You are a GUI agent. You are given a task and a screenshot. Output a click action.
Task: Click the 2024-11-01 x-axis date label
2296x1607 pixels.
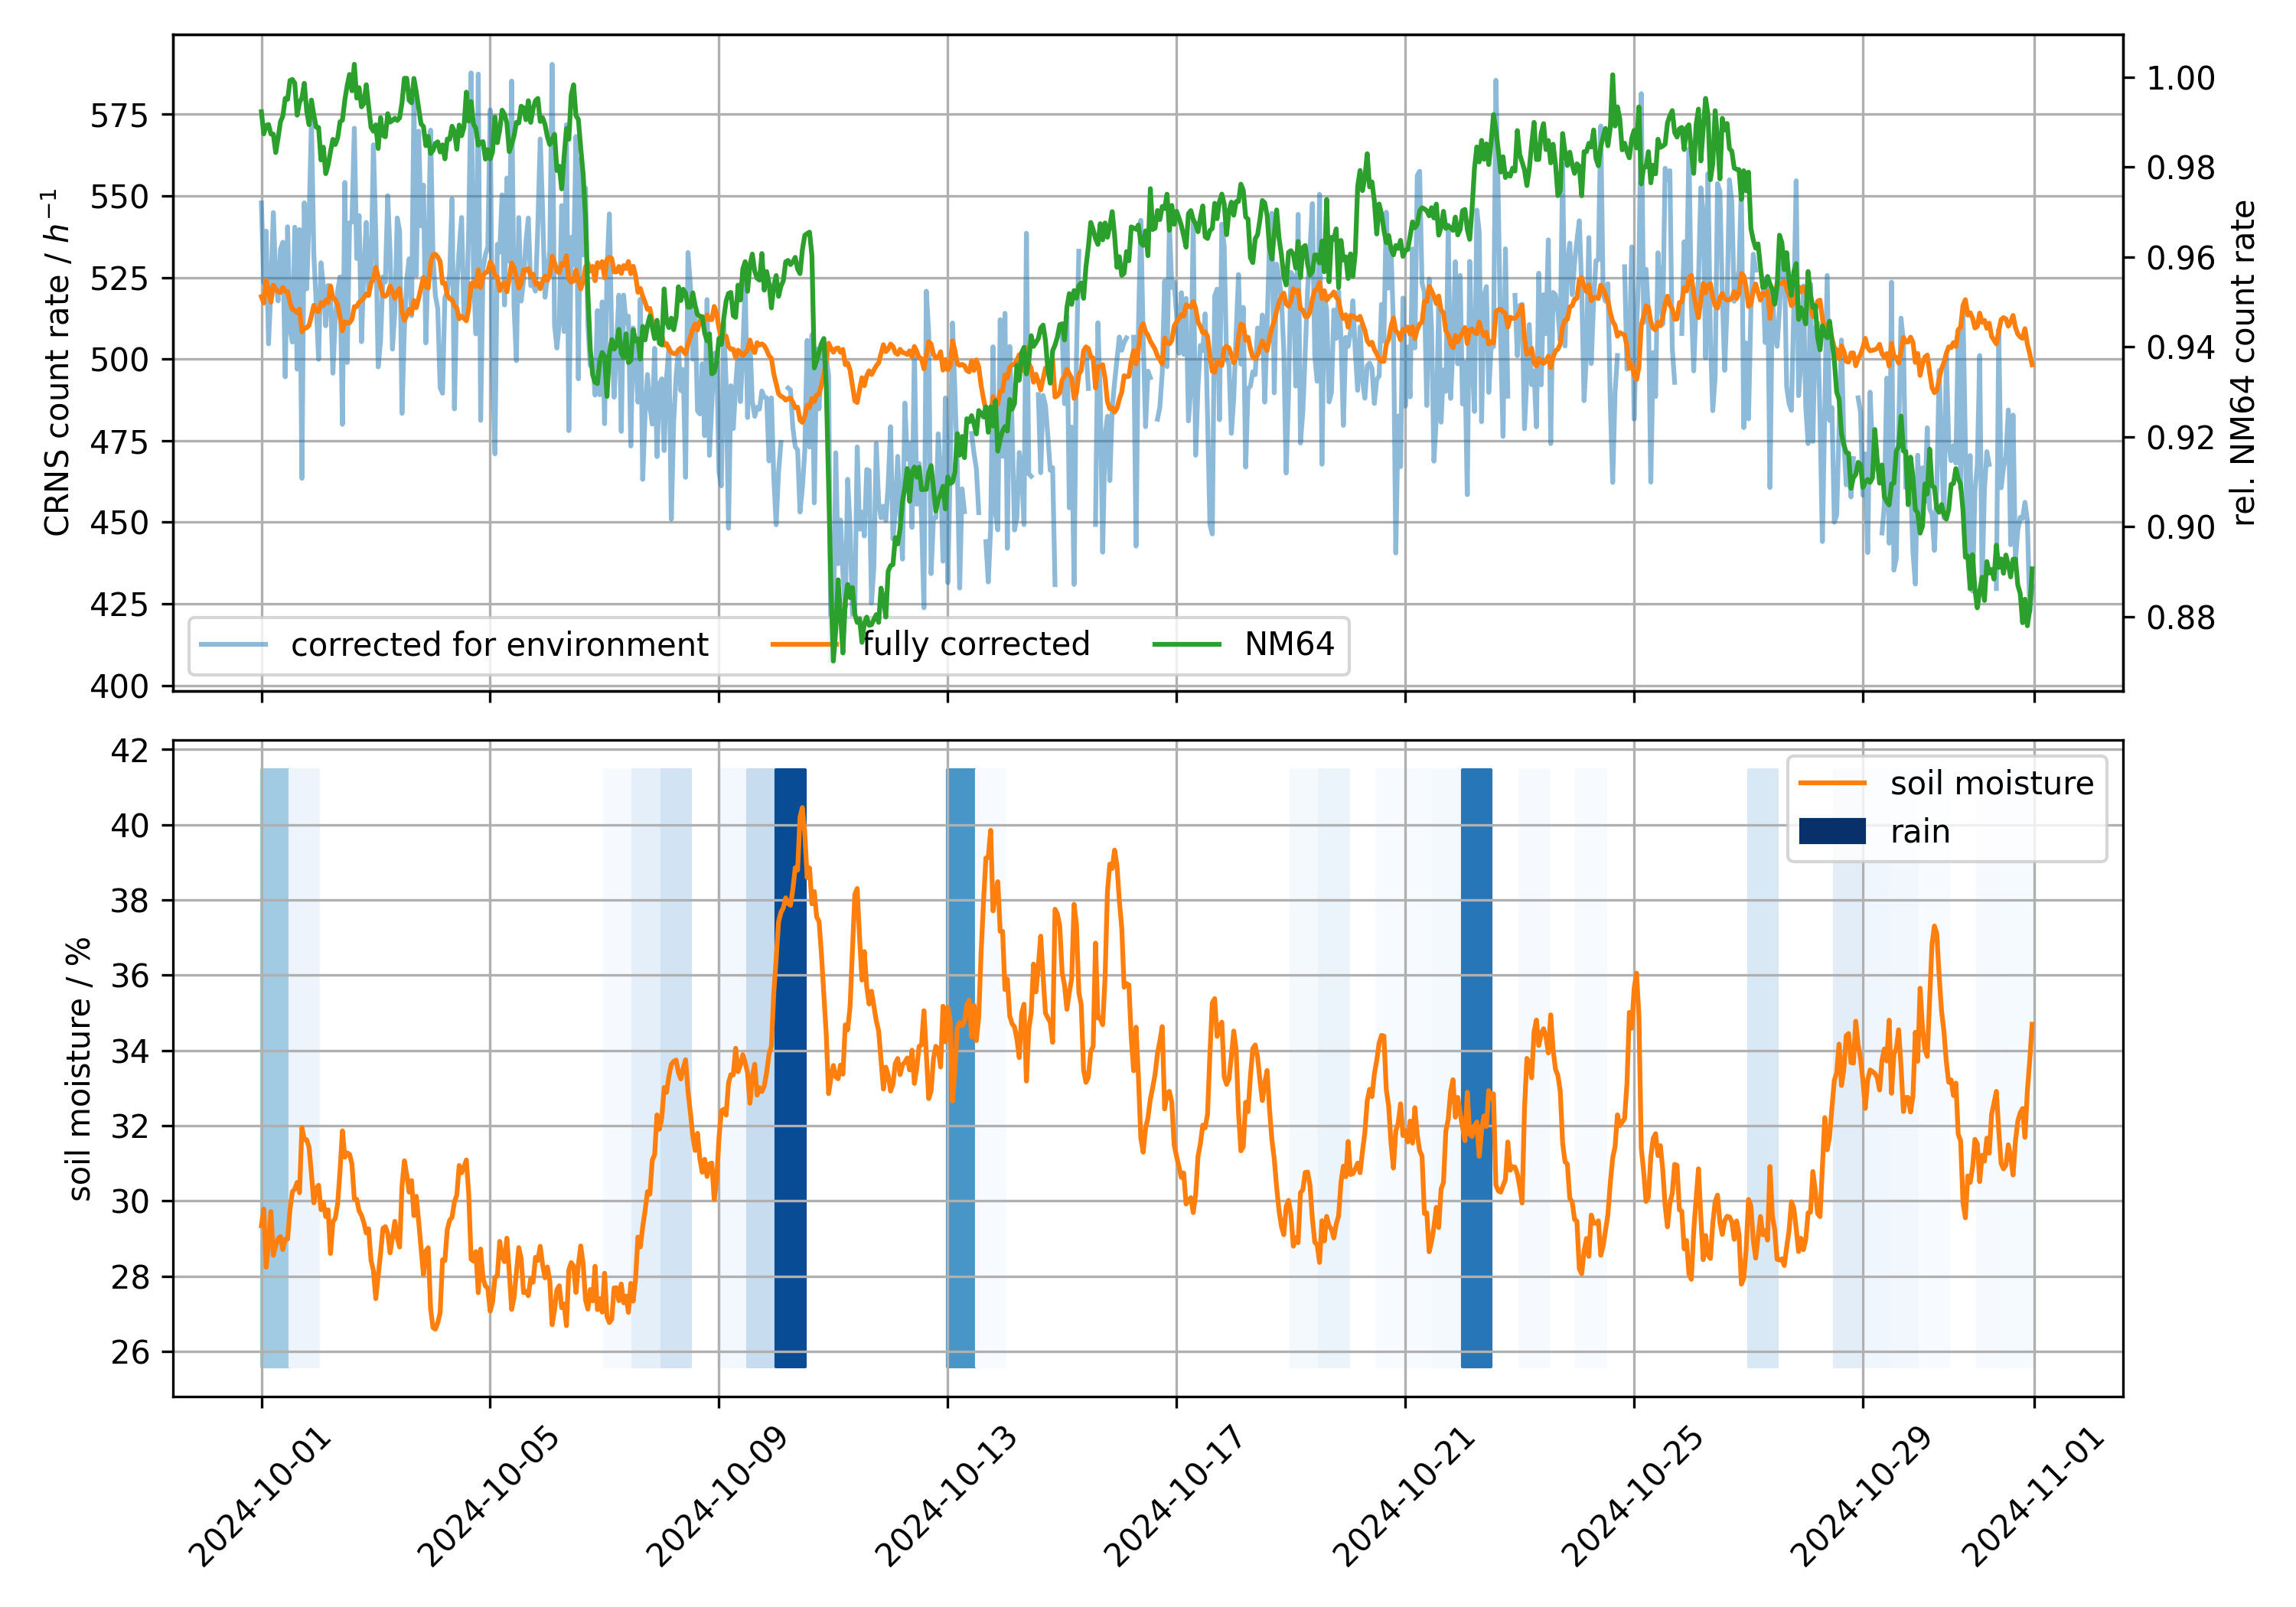point(2032,1497)
